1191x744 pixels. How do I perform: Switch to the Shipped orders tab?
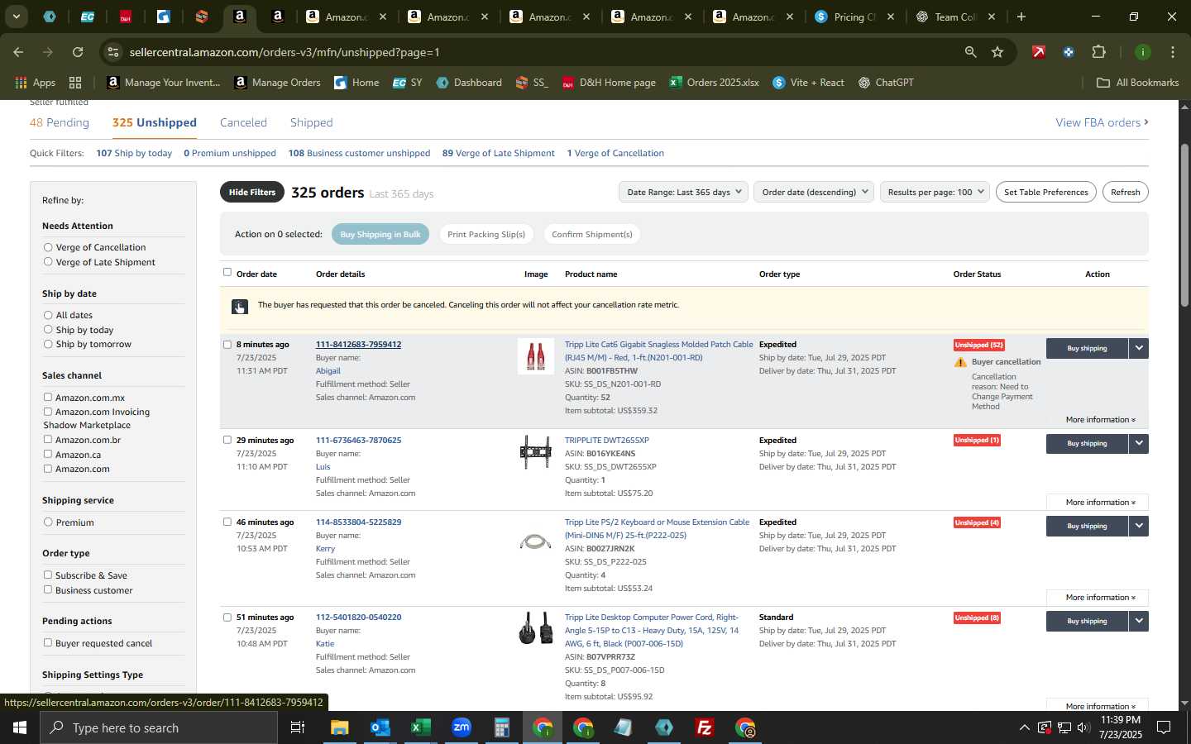pyautogui.click(x=311, y=122)
